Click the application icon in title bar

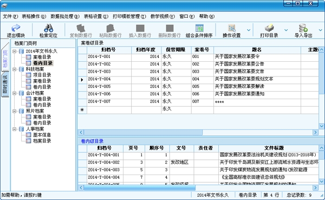pyautogui.click(x=4, y=5)
